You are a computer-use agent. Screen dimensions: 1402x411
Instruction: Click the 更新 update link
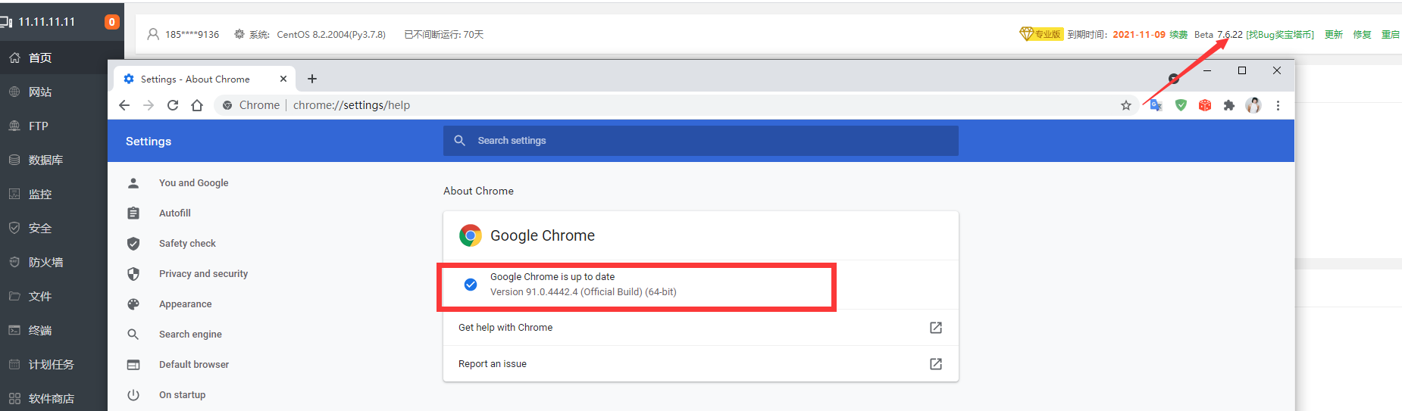click(1334, 35)
